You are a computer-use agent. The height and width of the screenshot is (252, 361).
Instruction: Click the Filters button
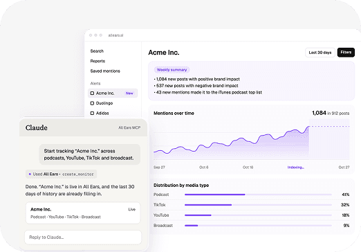coord(346,53)
